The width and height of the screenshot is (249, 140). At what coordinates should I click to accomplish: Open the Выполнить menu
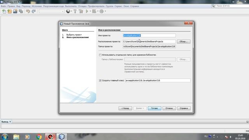pyautogui.click(x=71, y=6)
